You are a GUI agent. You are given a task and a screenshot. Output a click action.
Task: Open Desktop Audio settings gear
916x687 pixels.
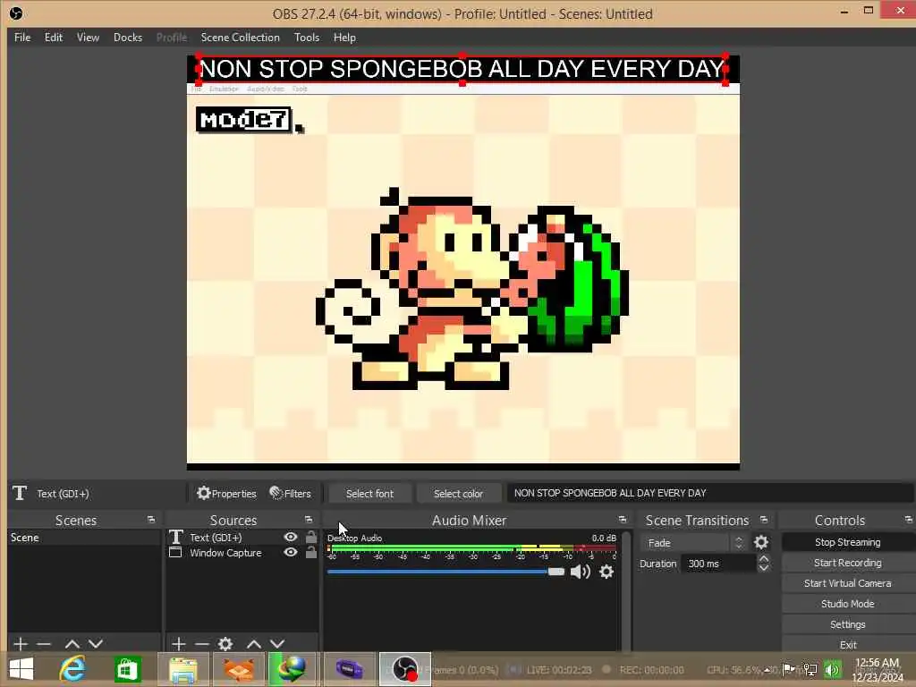tap(606, 572)
